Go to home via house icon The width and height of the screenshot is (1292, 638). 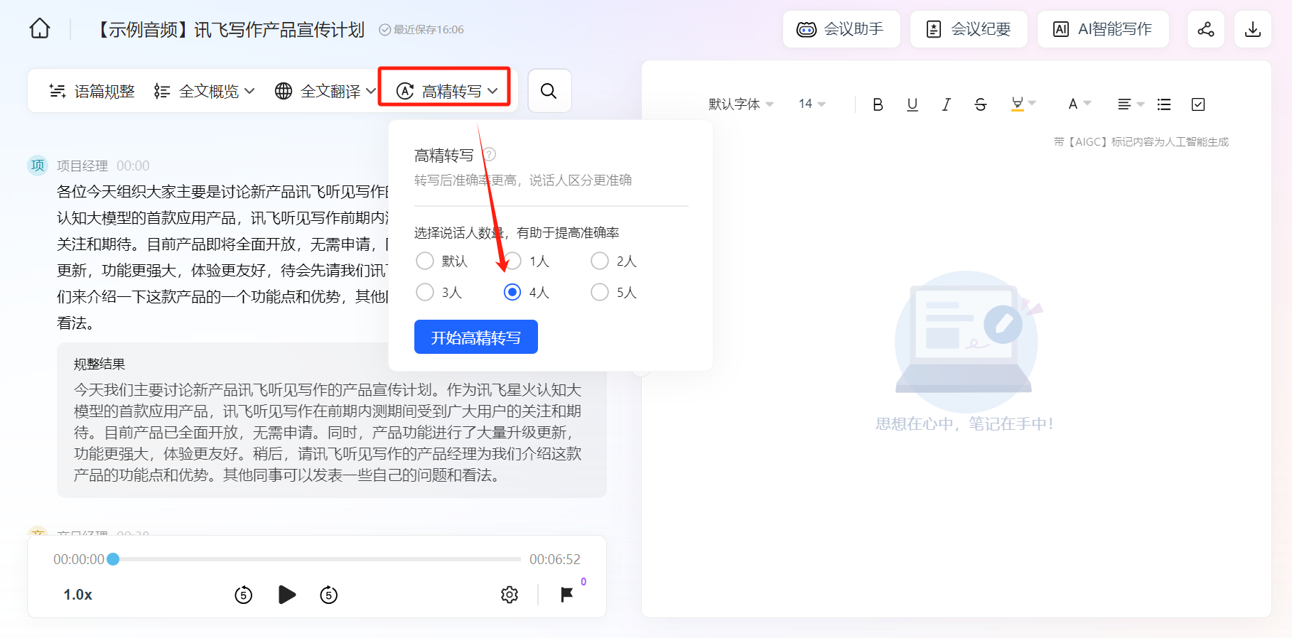[40, 29]
